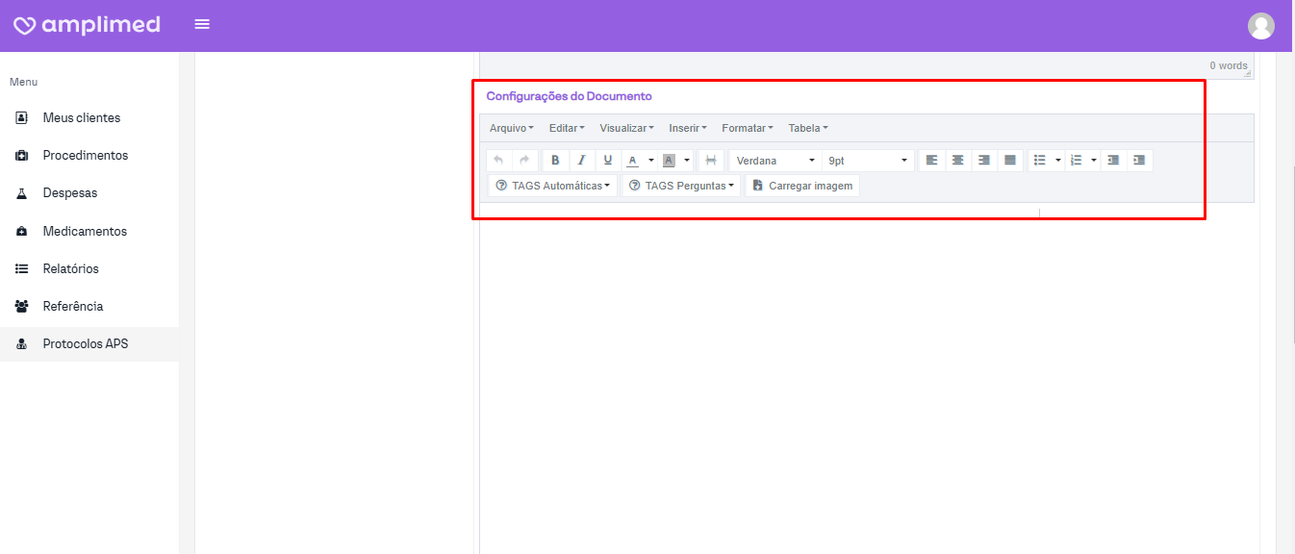Open the 9pt font size dropdown
Image resolution: width=1295 pixels, height=554 pixels.
coord(868,161)
